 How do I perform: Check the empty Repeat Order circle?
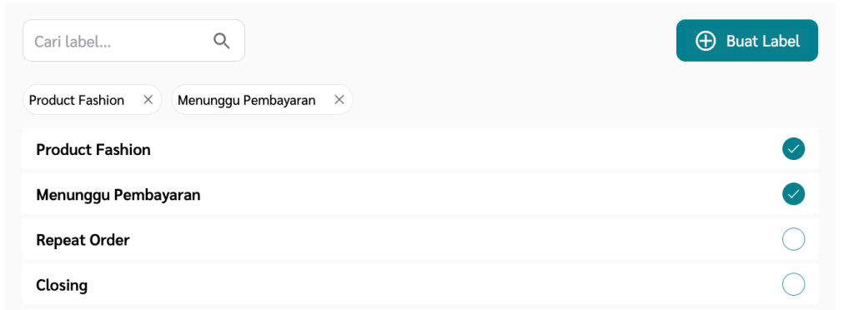[793, 239]
